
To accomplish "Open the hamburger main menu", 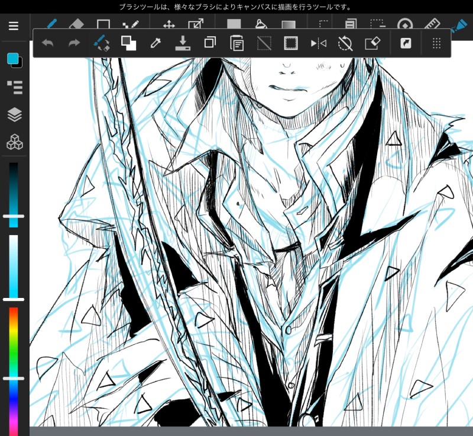I will (14, 26).
